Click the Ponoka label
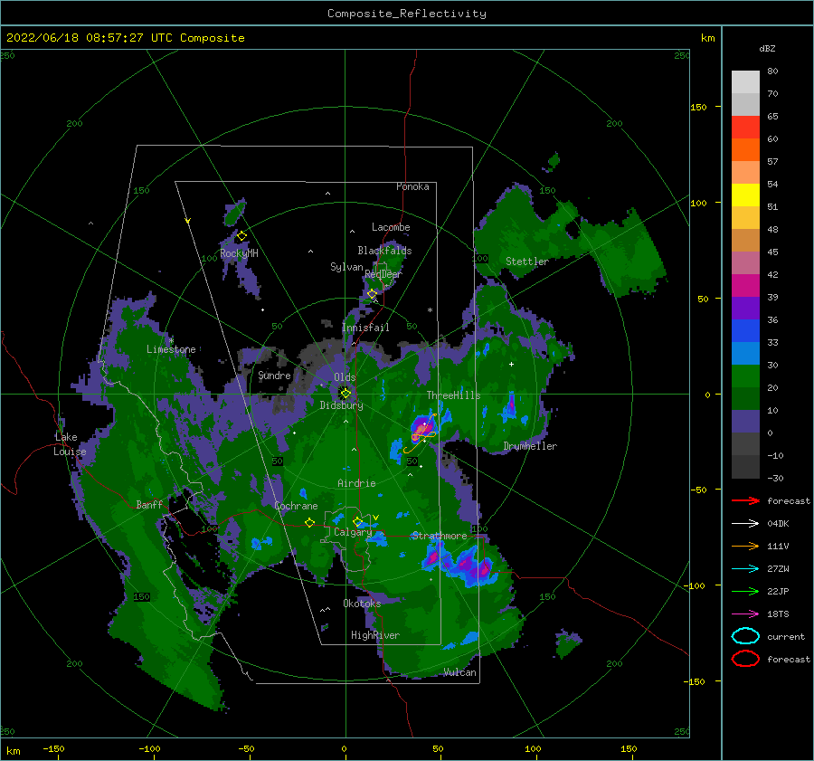 (x=412, y=186)
